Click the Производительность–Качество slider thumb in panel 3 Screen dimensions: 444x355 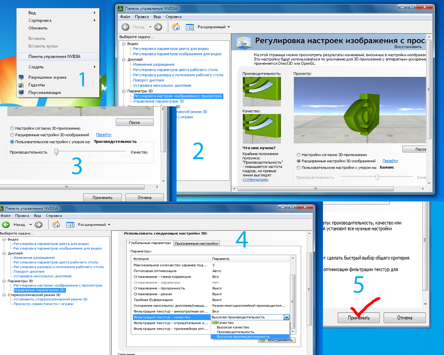(56, 152)
